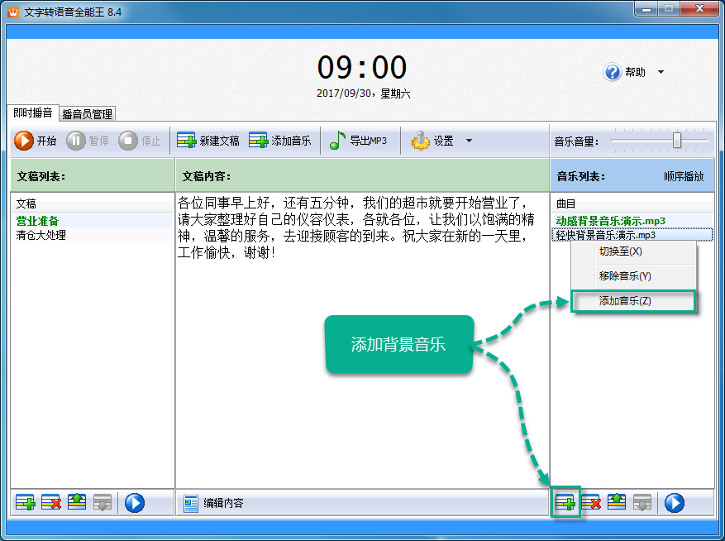
Task: Click 添加音乐 in the top toolbar
Action: point(280,141)
